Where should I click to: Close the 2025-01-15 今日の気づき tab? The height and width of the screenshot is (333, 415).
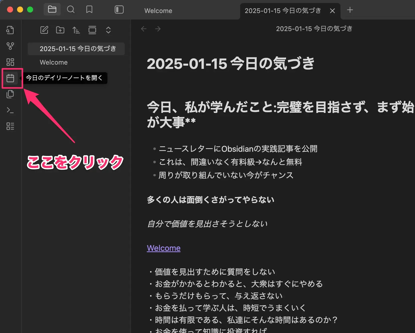tap(332, 11)
